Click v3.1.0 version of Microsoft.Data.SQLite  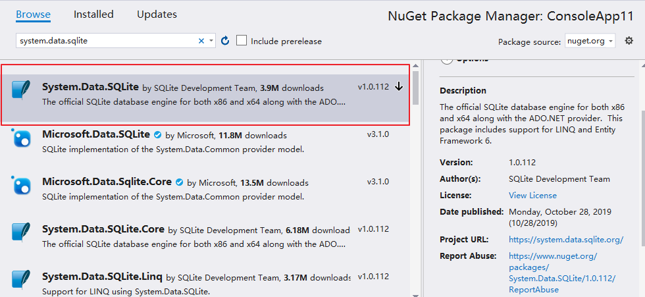pos(378,134)
